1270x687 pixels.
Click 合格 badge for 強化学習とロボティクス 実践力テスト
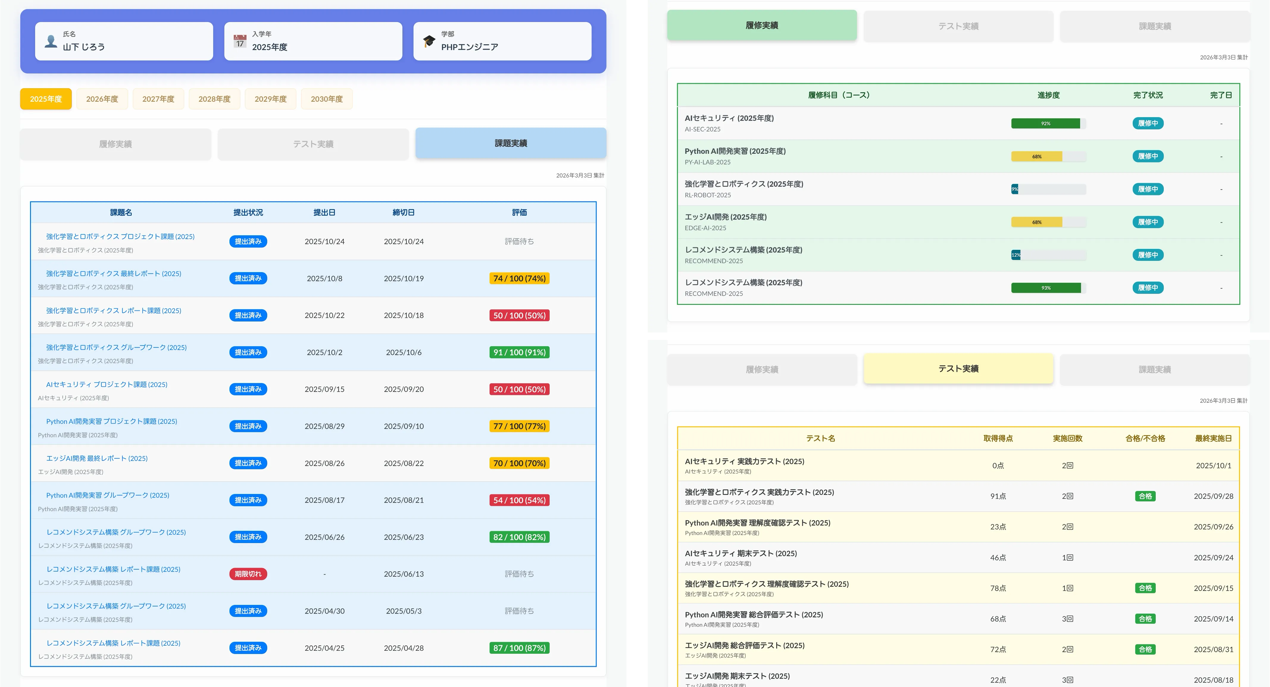[x=1145, y=496]
